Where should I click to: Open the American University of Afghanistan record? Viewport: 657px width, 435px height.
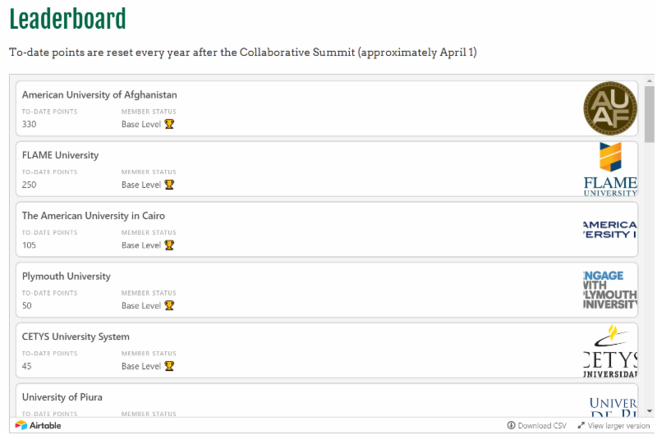pos(99,95)
